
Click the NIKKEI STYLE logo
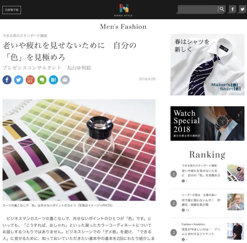coord(123,10)
